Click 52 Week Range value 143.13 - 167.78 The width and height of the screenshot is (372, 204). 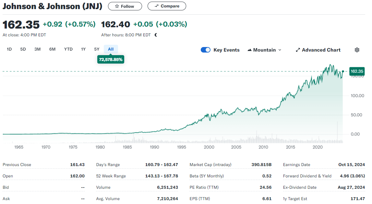tap(162, 176)
